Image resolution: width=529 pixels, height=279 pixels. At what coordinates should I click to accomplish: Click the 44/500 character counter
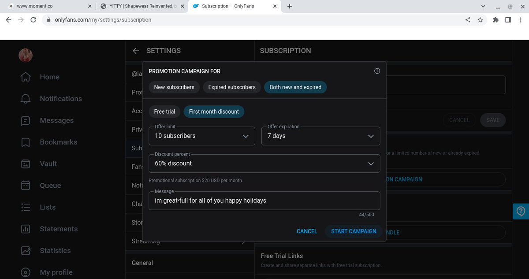pyautogui.click(x=366, y=215)
